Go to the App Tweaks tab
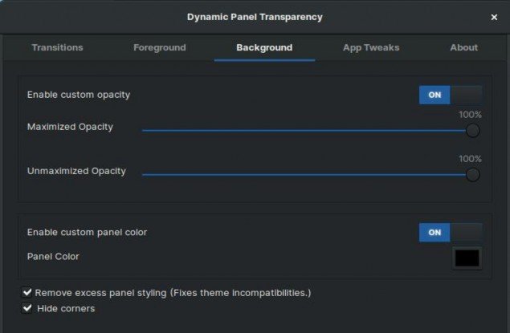Viewport: 510px width, 333px height. [370, 47]
